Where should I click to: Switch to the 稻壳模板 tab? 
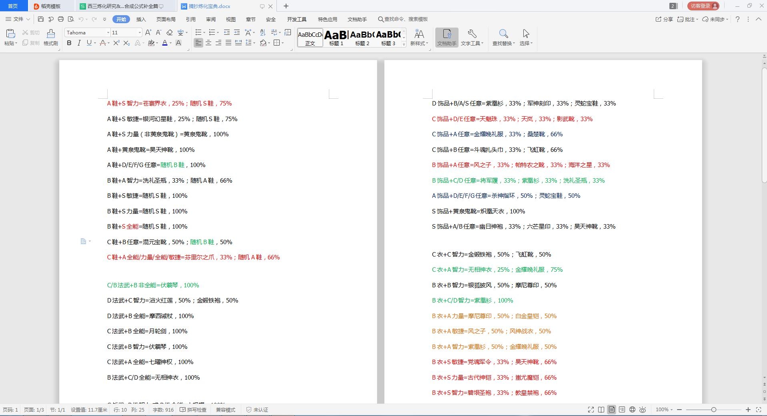pyautogui.click(x=51, y=6)
